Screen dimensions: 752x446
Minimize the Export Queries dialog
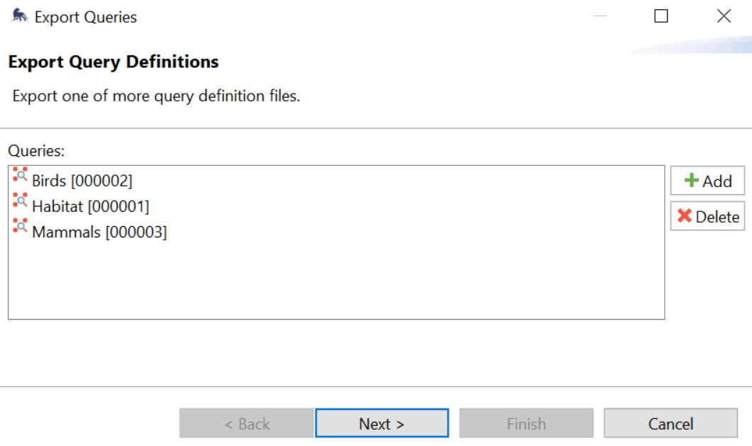[600, 16]
